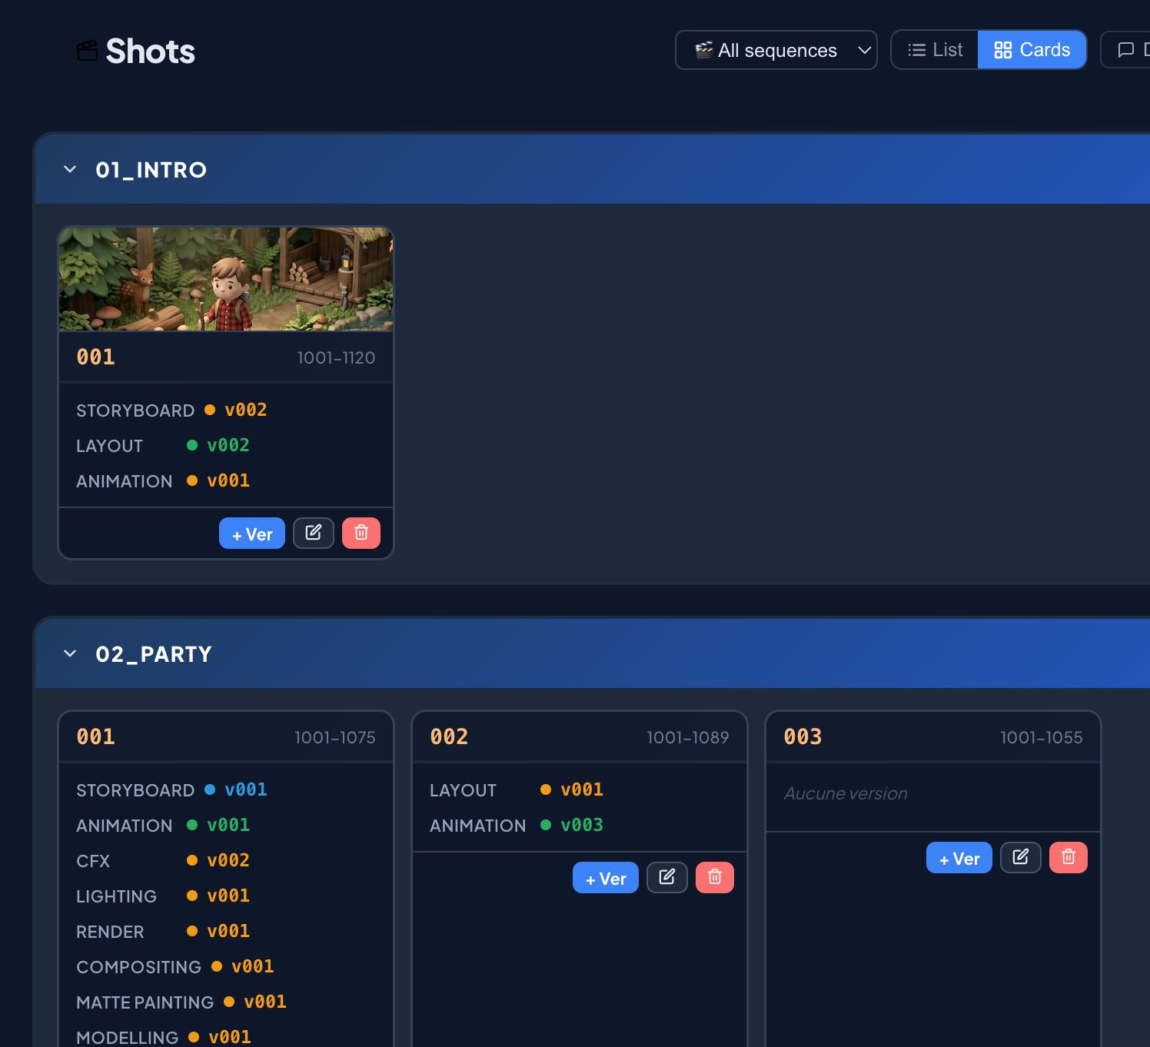Open the comments panel icon top right
The image size is (1150, 1047).
(1125, 49)
